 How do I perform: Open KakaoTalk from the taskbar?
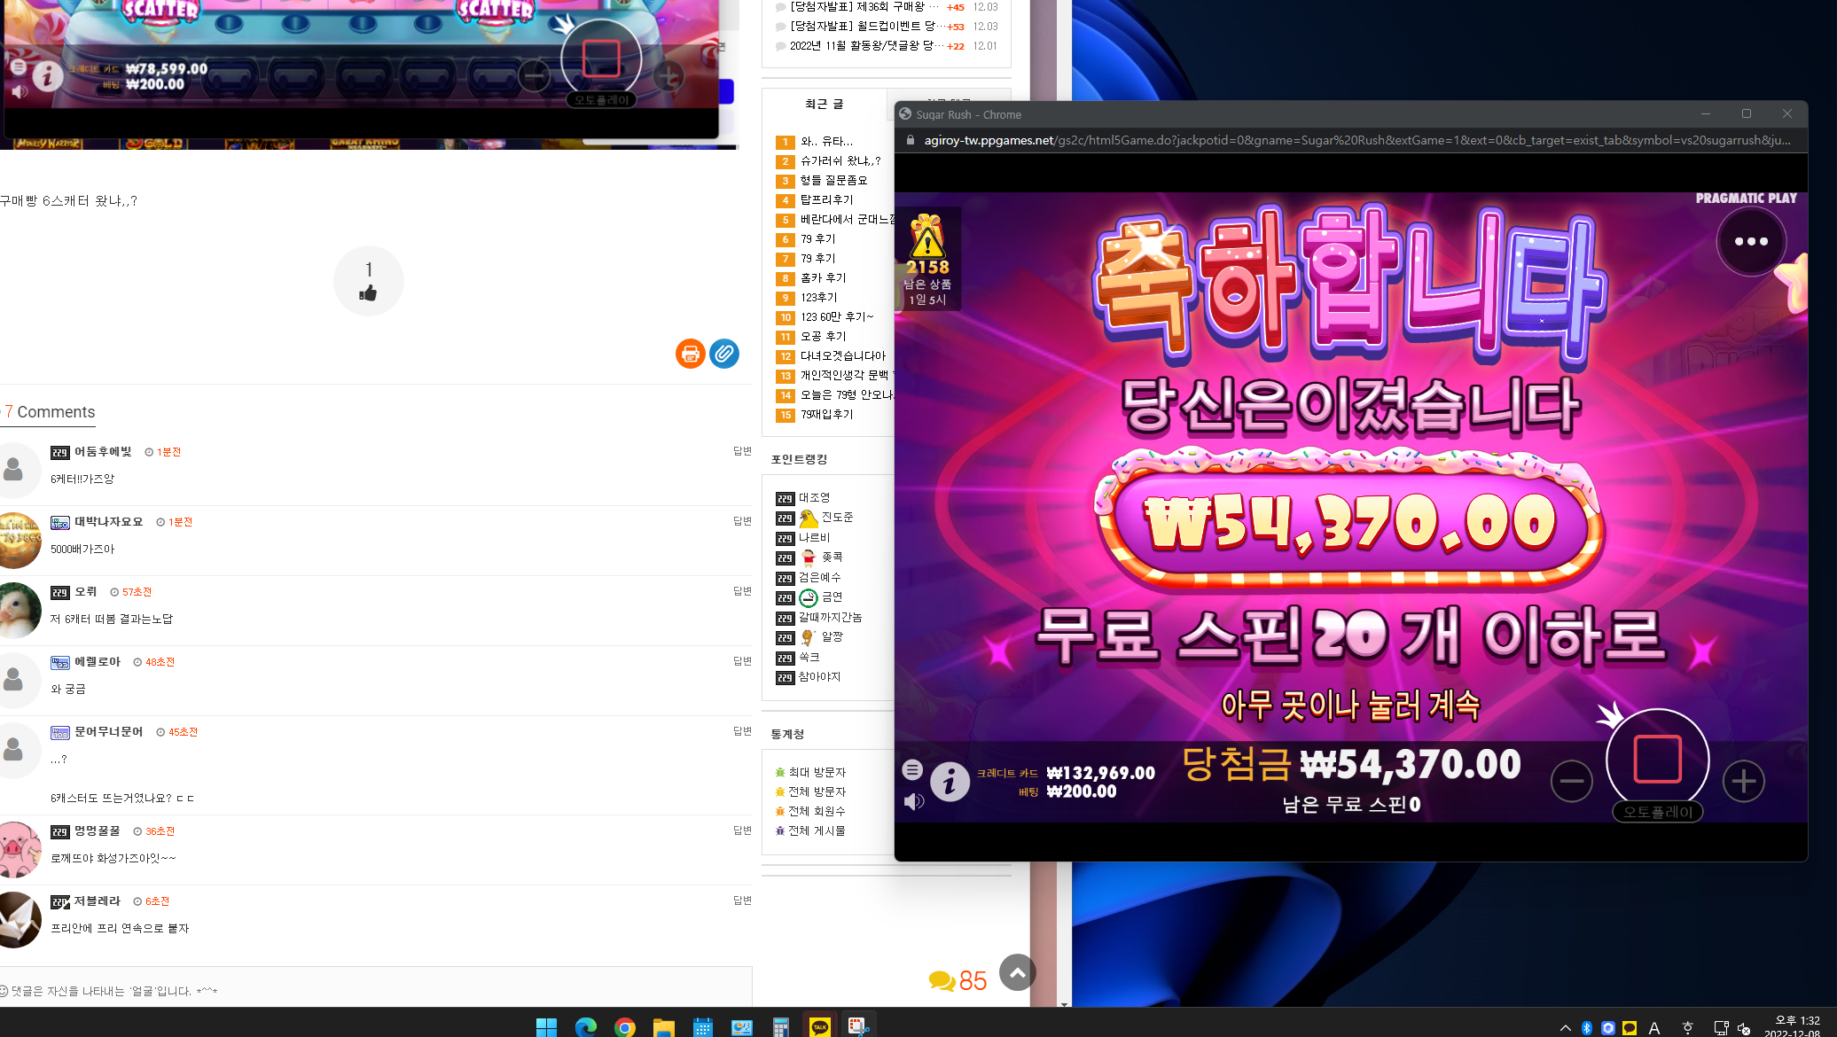[x=819, y=1026]
